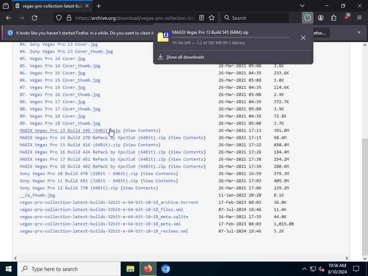
Task: Go back to the previous page
Action: (x=9, y=18)
